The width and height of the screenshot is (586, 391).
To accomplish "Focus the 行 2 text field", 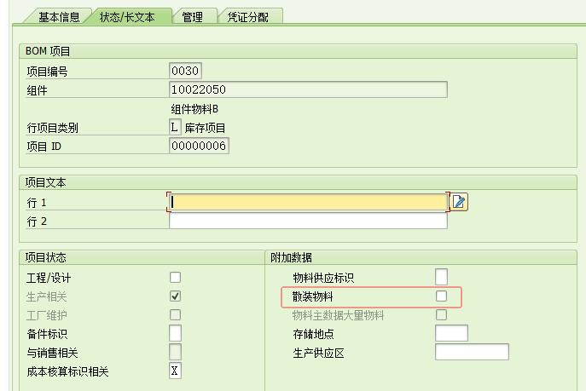I will click(x=308, y=221).
